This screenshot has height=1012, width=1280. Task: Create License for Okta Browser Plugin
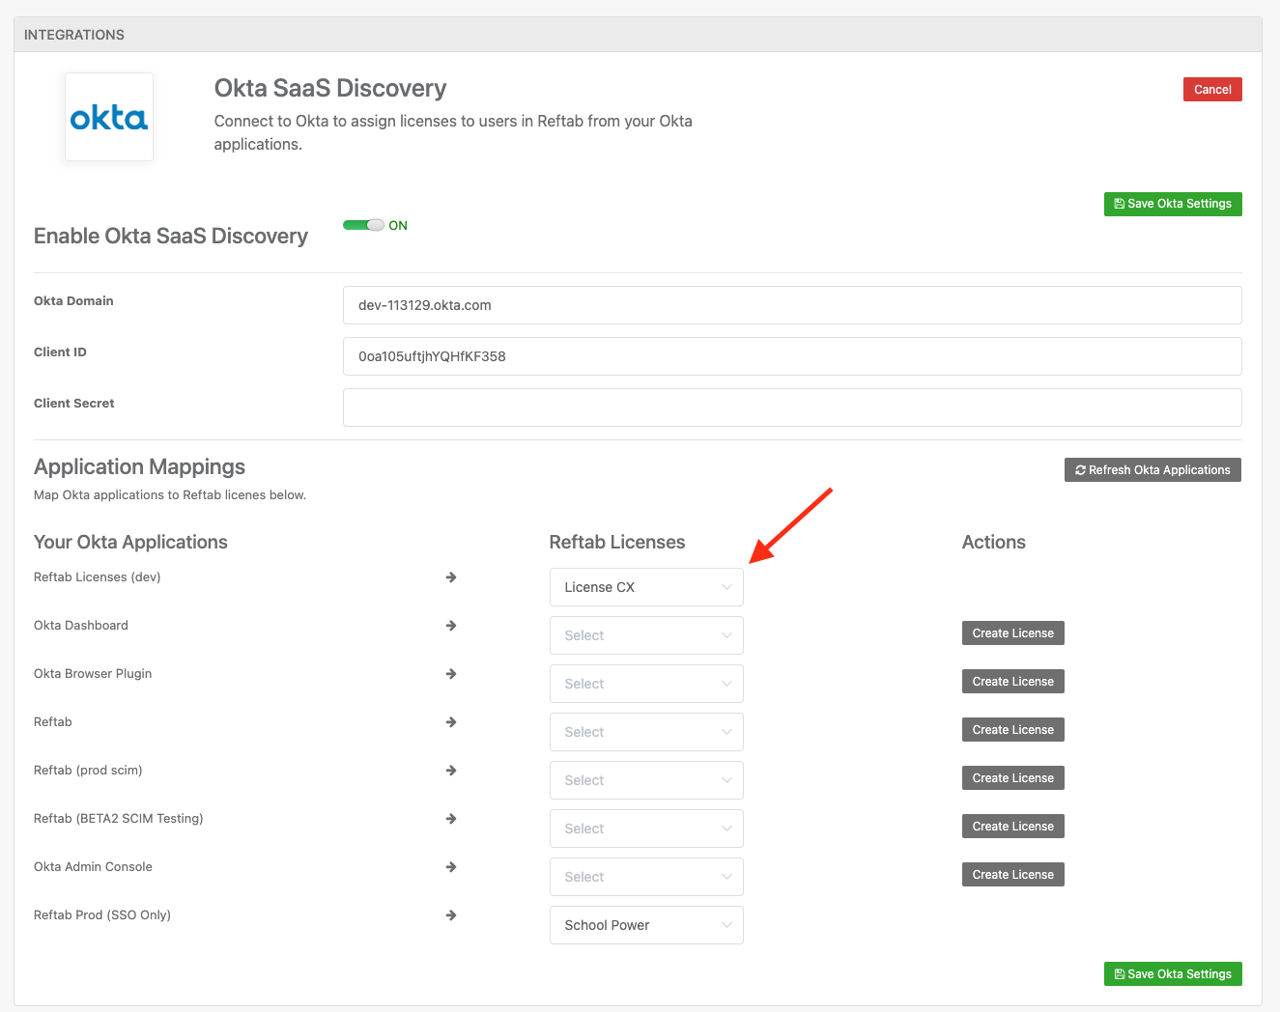tap(1013, 682)
